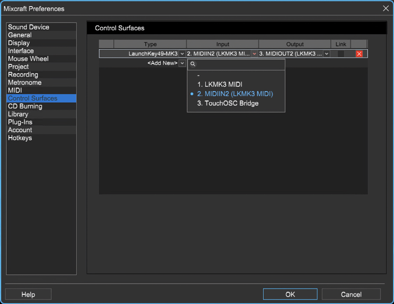Go to Interface preferences
Viewport: 394px width, 304px height.
point(41,51)
